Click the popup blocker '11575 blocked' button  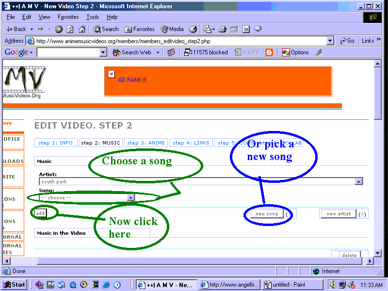point(206,52)
